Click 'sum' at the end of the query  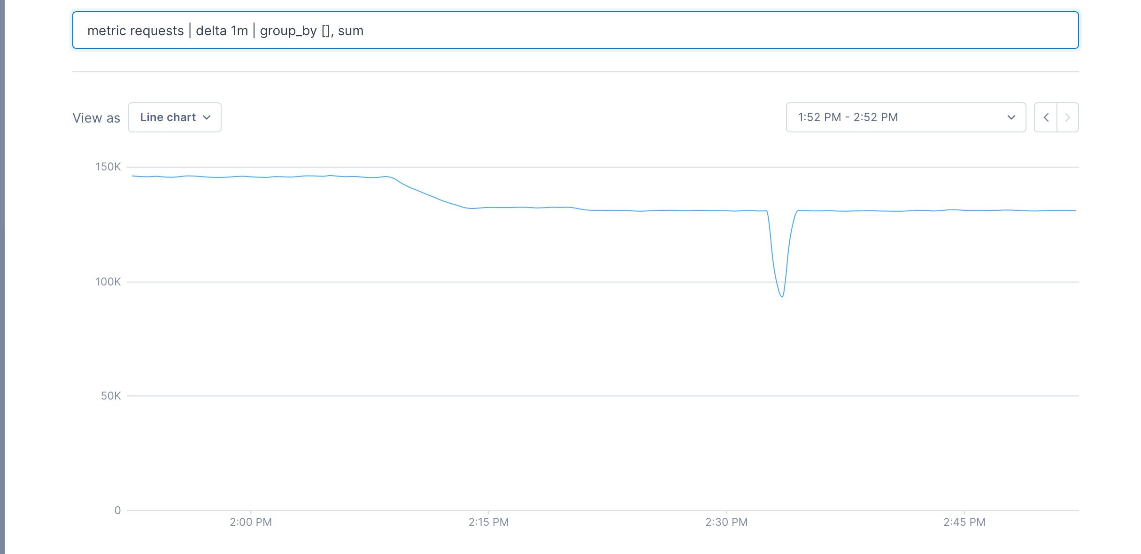click(x=351, y=31)
